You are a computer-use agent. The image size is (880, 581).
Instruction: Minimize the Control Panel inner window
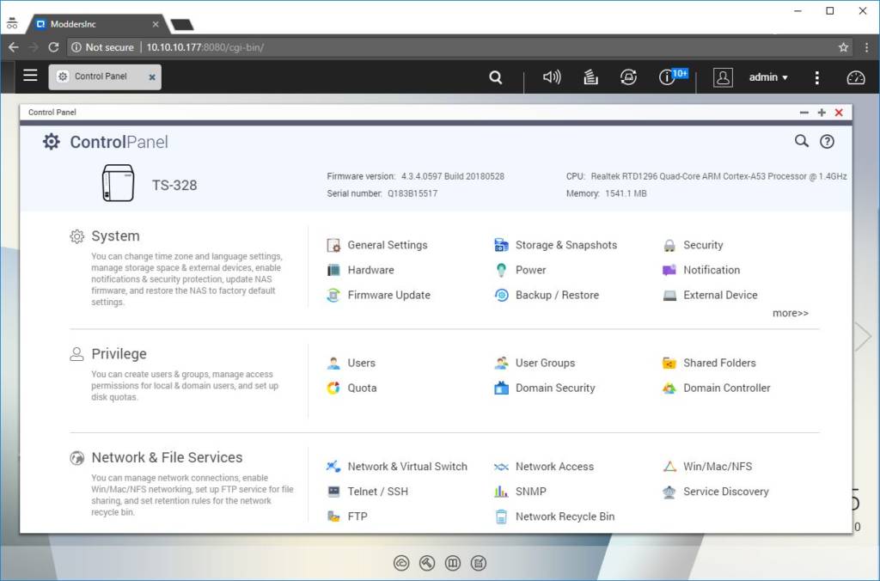[x=804, y=113]
